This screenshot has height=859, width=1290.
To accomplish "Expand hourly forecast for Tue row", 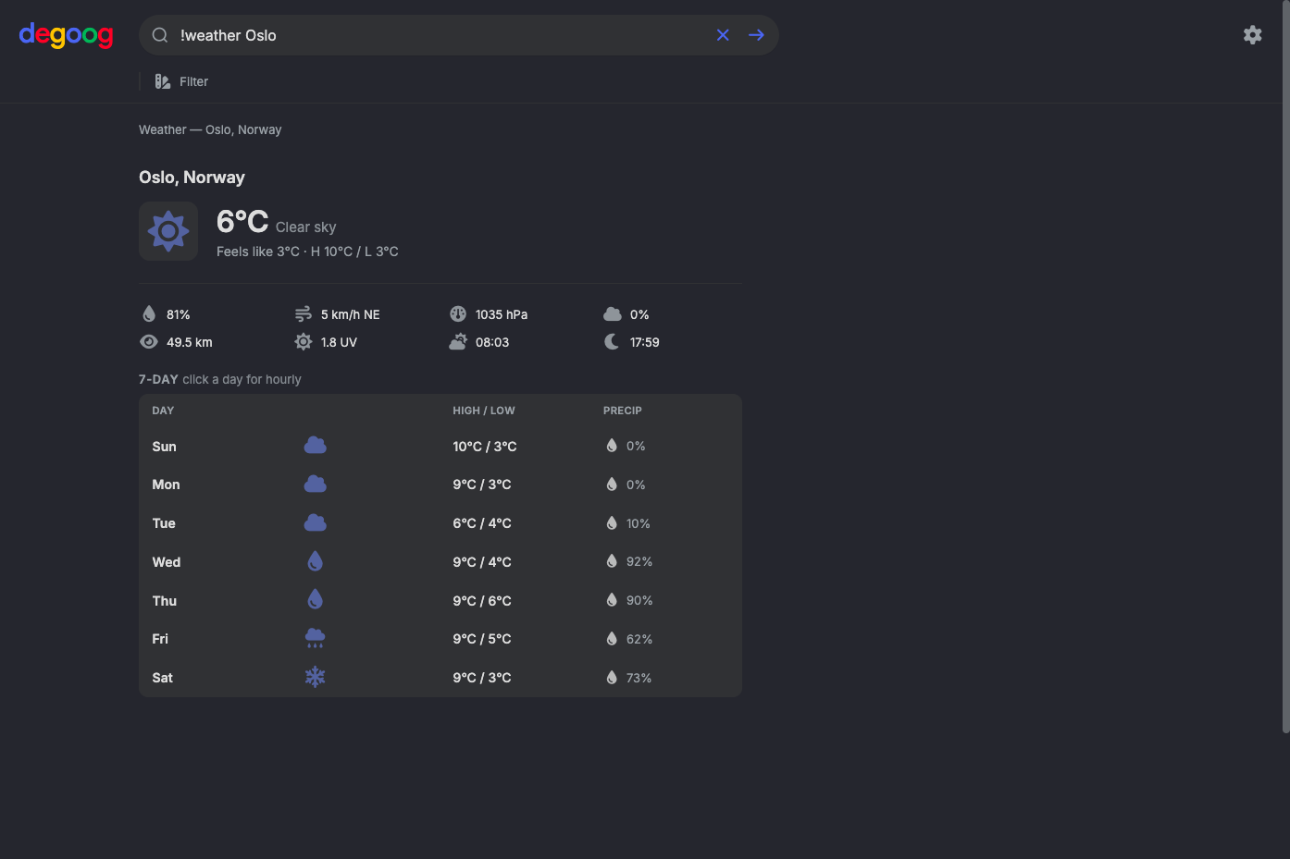I will (x=440, y=523).
